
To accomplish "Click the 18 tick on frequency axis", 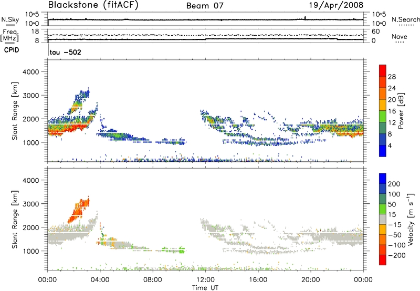I will click(35, 32).
